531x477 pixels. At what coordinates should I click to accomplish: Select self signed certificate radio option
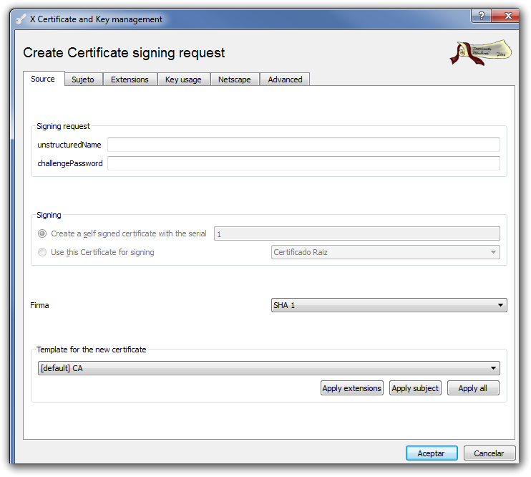click(x=43, y=233)
